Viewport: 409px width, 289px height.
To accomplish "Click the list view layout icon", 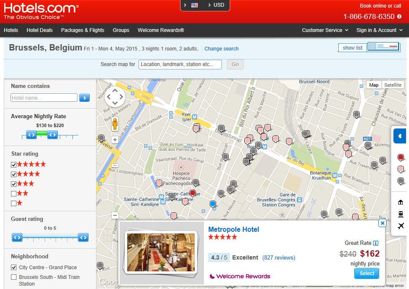I will tap(383, 47).
